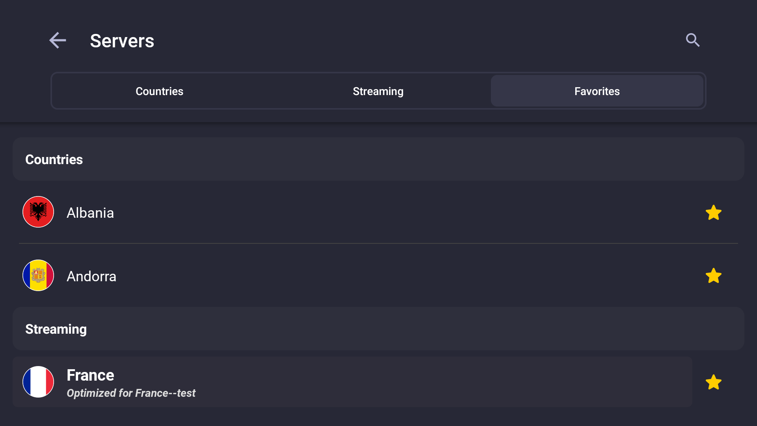Switch to the Countries tab
The image size is (757, 426).
(159, 91)
